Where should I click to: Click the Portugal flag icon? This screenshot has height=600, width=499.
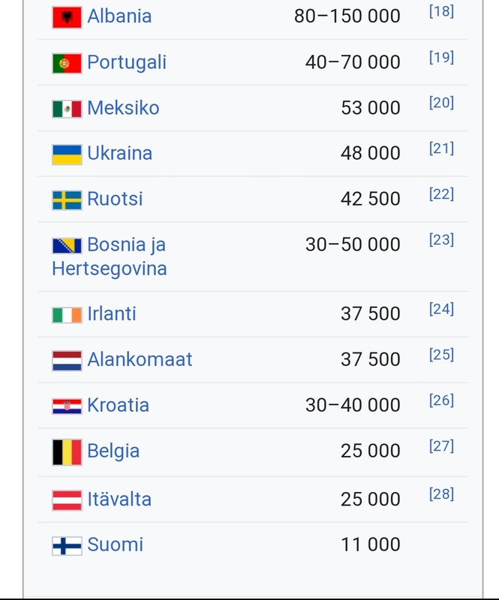[67, 63]
